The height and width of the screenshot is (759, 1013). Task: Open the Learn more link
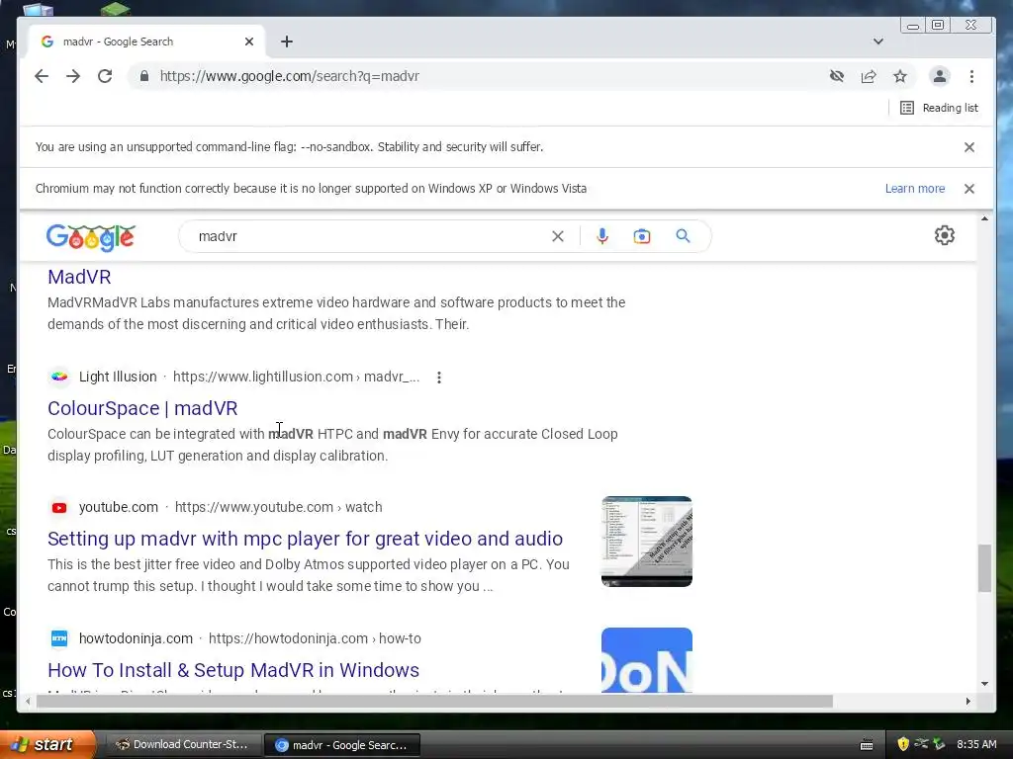(x=915, y=189)
